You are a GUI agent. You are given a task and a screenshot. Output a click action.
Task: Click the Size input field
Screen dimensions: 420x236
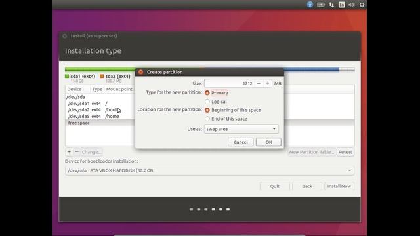coord(229,83)
